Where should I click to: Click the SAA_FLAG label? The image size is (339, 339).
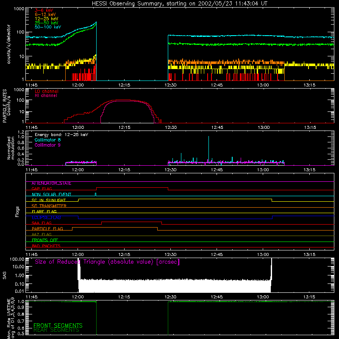(42, 223)
